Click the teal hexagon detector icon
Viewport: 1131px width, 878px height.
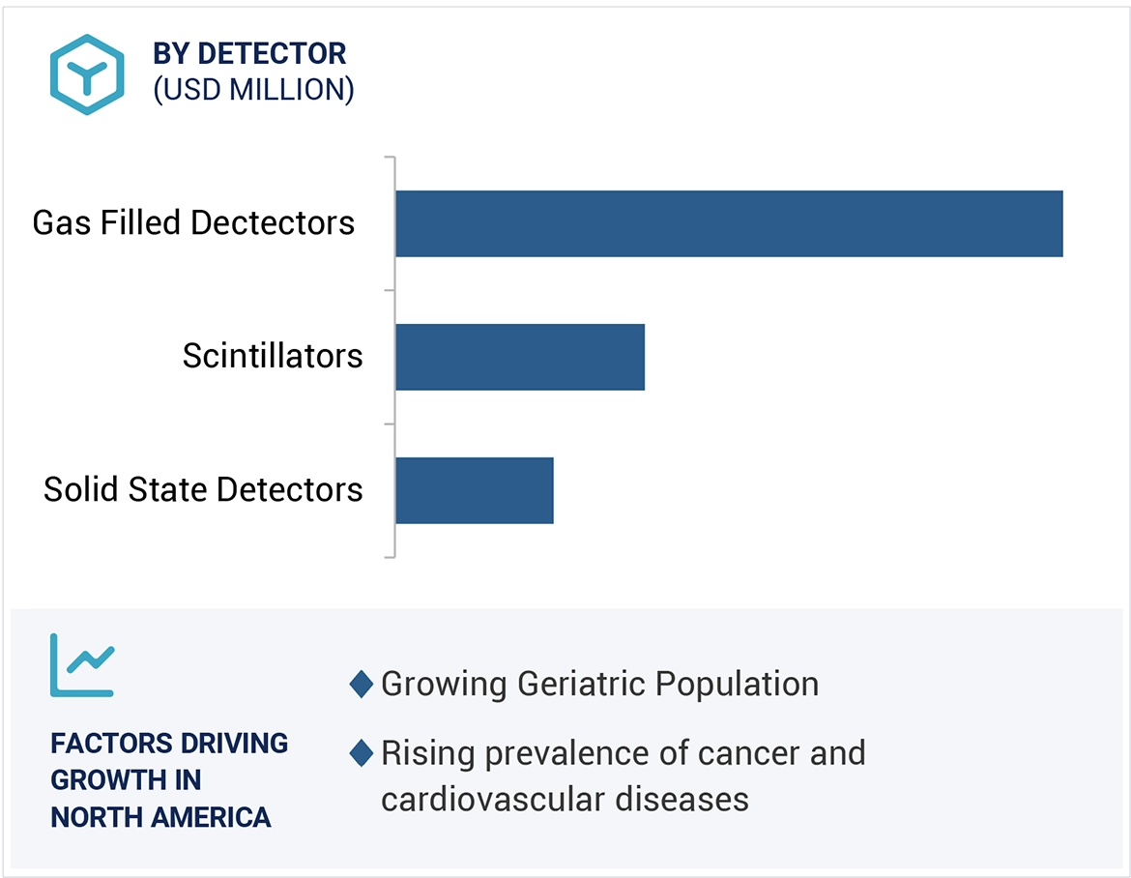88,74
